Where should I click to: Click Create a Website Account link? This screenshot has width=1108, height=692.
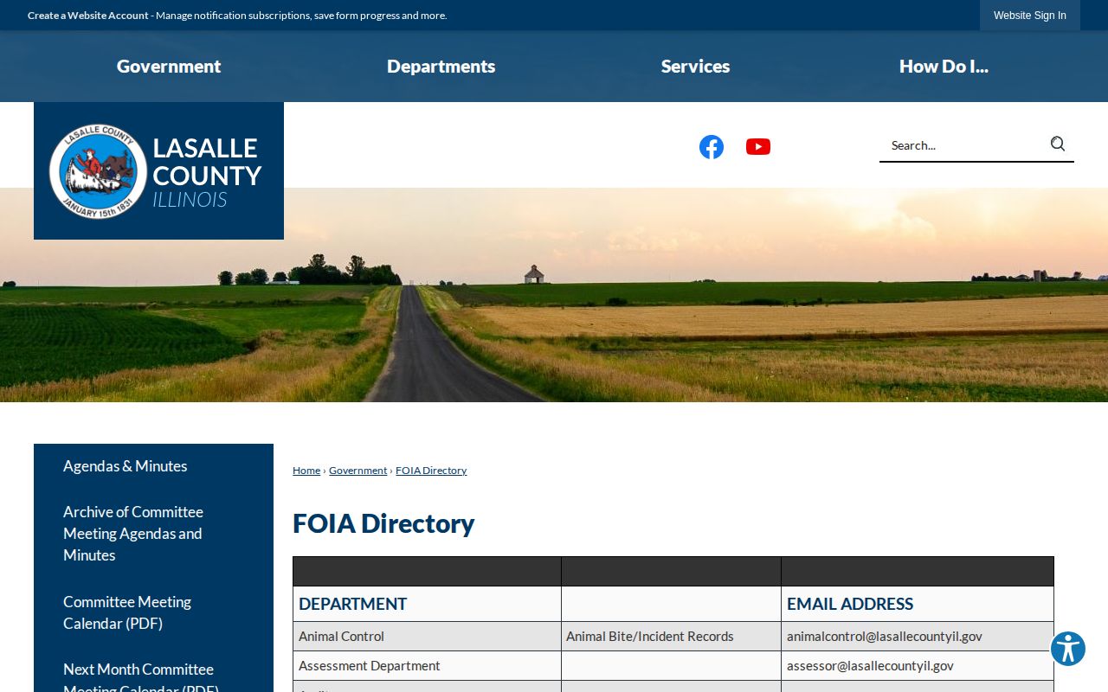pyautogui.click(x=88, y=16)
